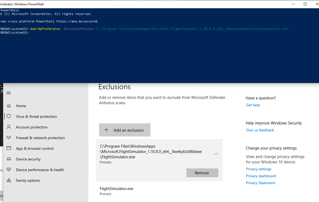Open the Get help link

pos(253,105)
